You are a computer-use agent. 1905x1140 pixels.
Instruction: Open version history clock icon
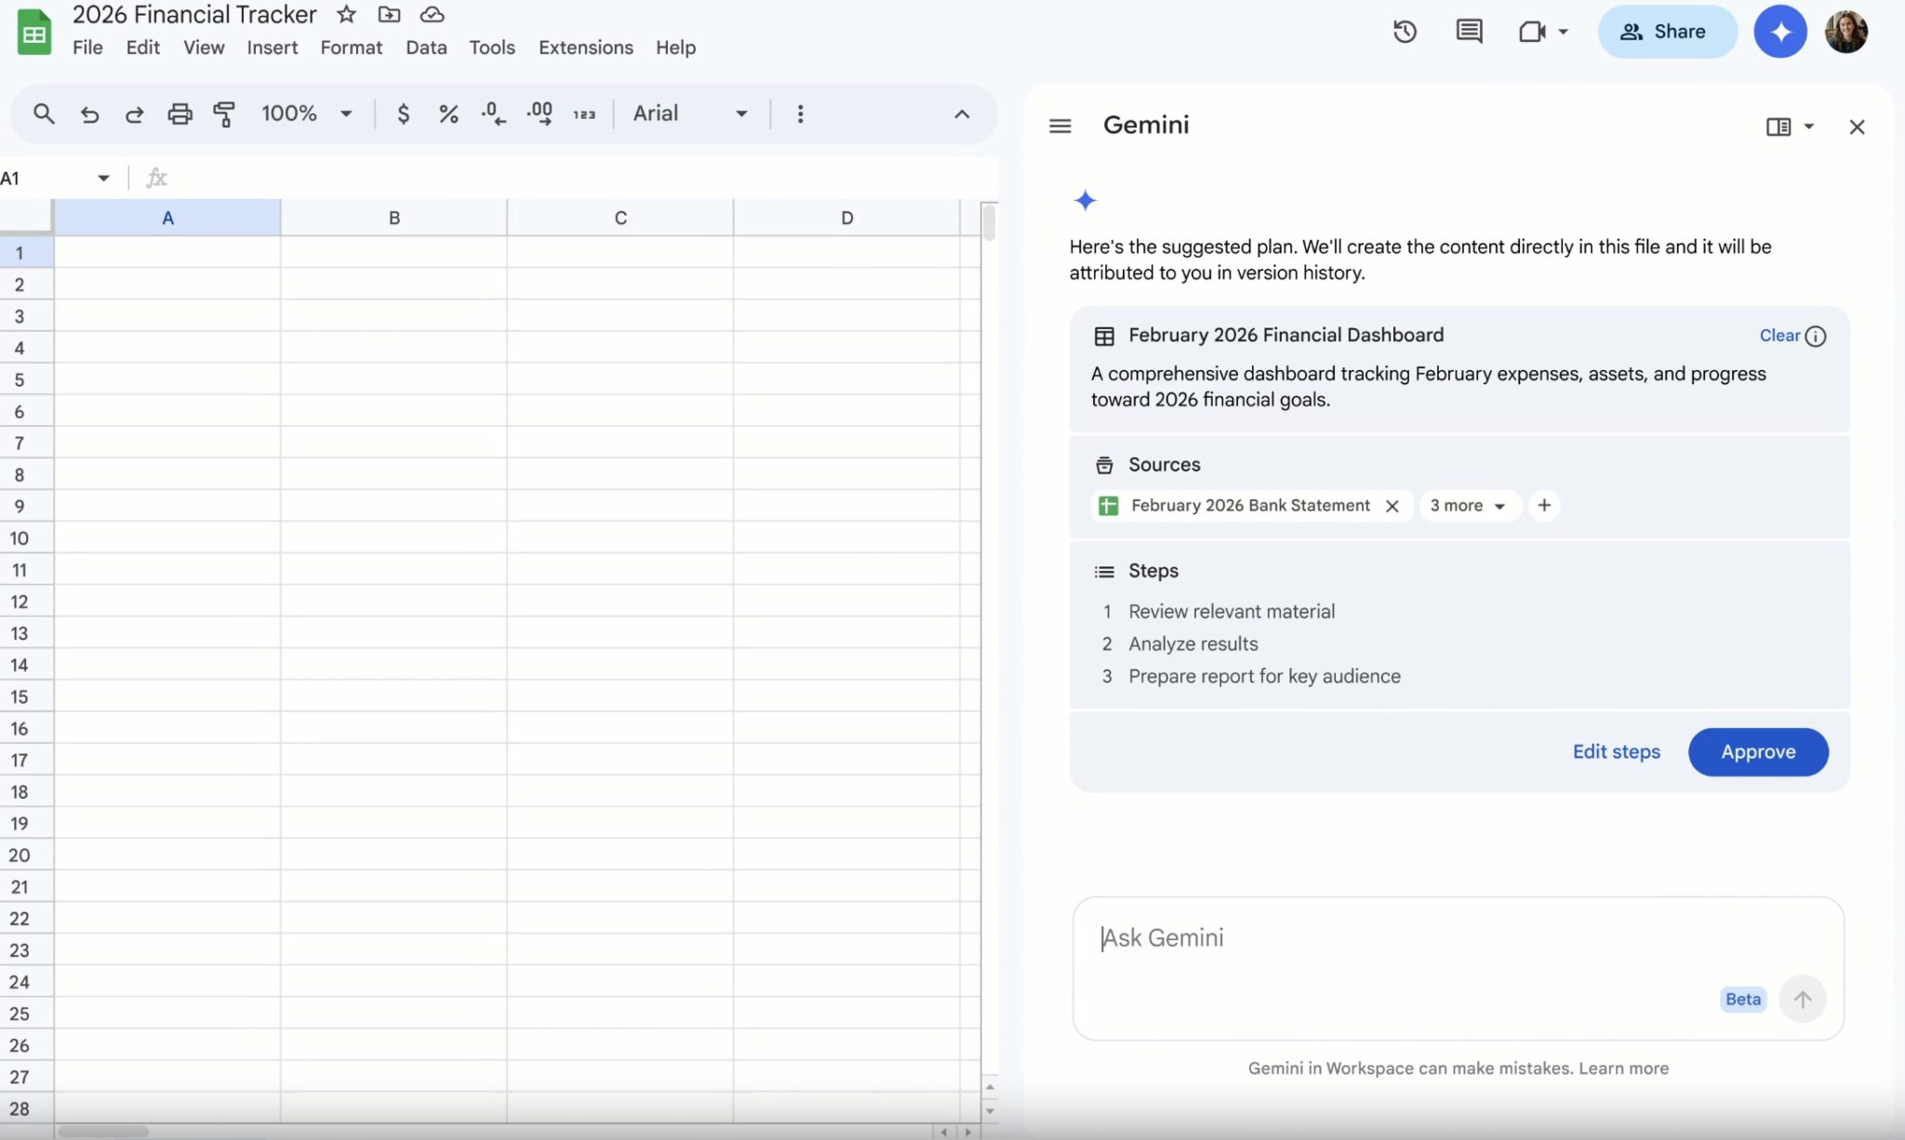coord(1405,32)
